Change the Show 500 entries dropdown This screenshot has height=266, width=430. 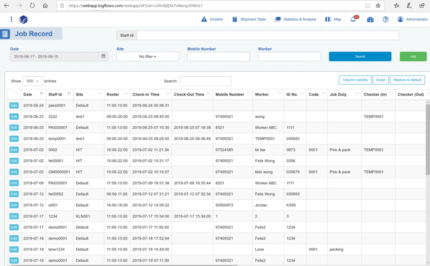33,81
